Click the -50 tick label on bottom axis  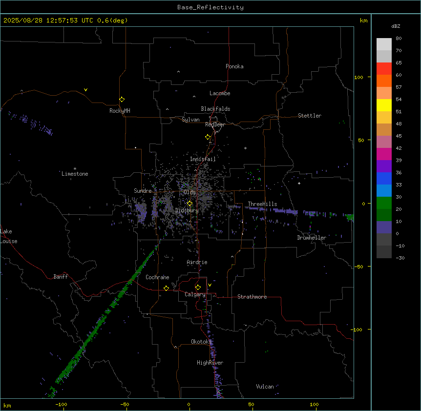pos(125,404)
